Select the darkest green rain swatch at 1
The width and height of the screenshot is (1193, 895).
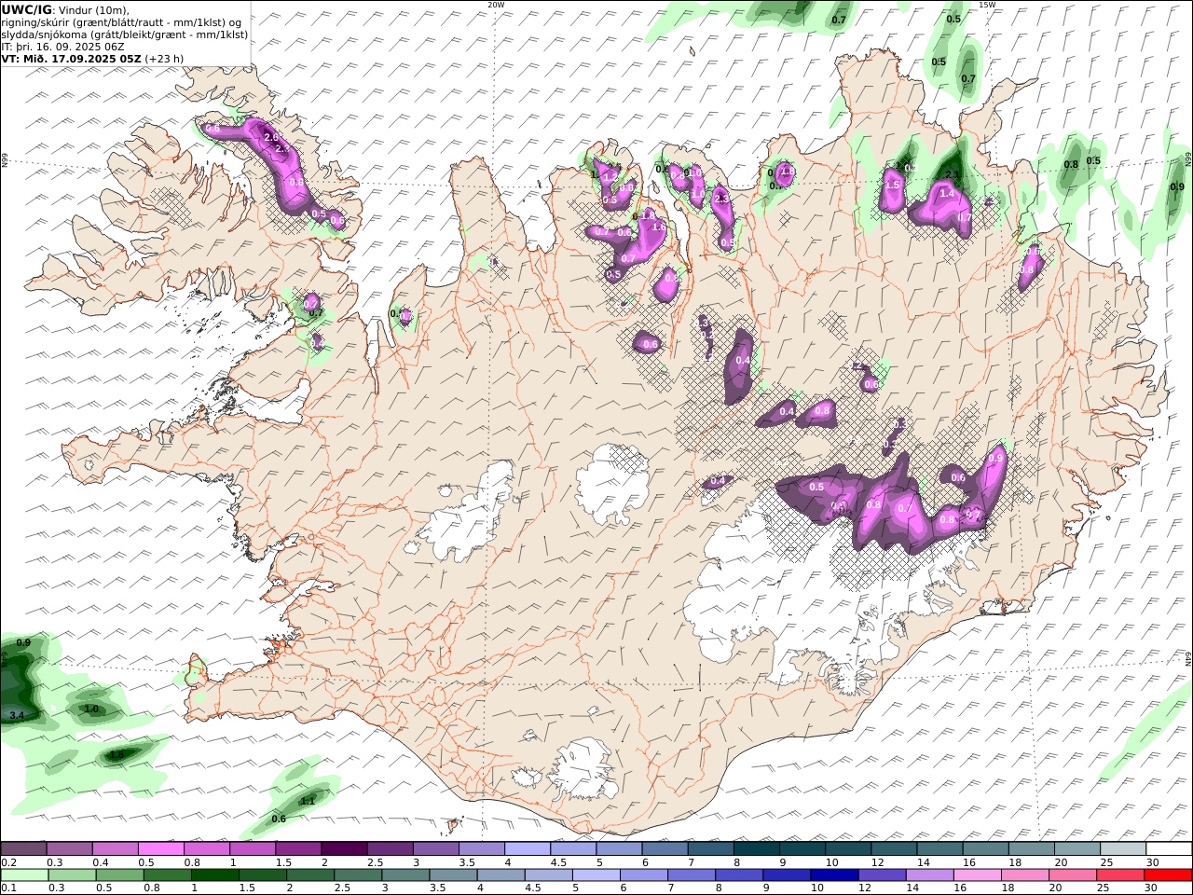[x=214, y=874]
